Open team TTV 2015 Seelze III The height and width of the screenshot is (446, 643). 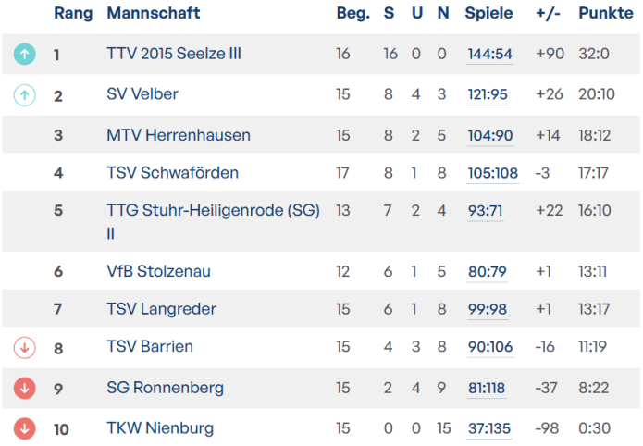point(174,54)
